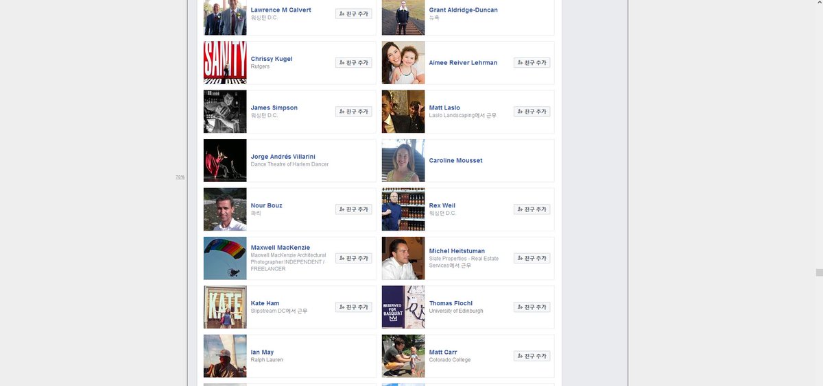The image size is (823, 386).
Task: Click Kate Ham's KATE sign profile photo
Action: tap(225, 307)
